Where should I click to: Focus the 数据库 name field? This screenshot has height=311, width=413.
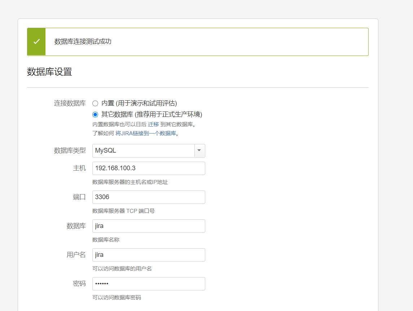149,226
